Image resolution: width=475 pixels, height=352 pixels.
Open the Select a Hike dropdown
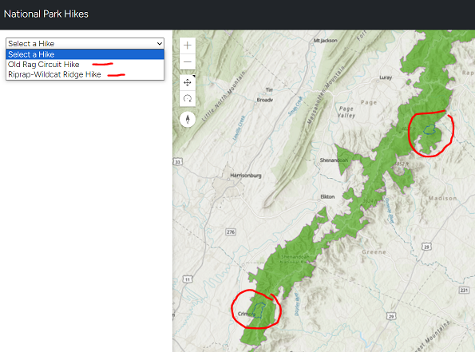click(x=85, y=44)
